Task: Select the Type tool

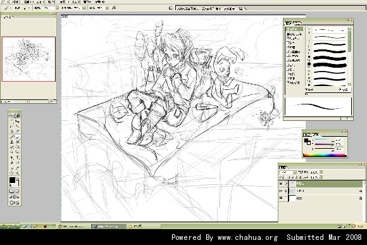Action: point(17,158)
